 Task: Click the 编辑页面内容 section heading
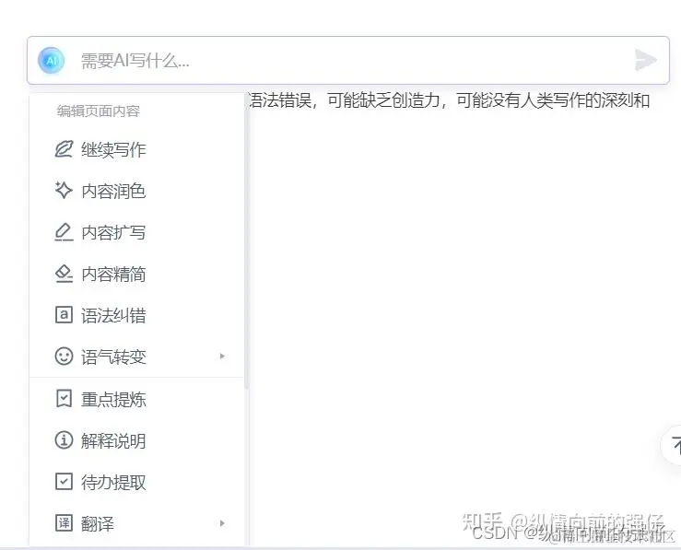99,111
